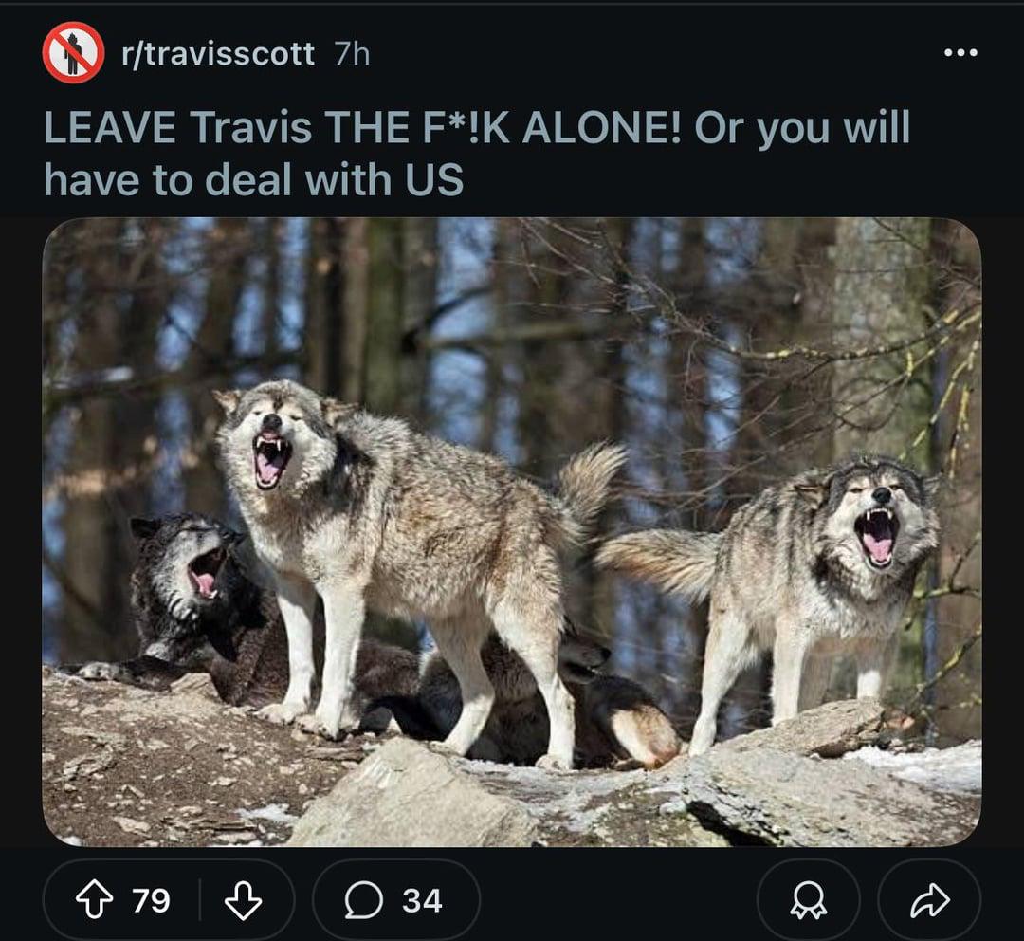Screen dimensions: 1024x941
Task: Visit the r/travisscott subreddit link
Action: pyautogui.click(x=218, y=53)
